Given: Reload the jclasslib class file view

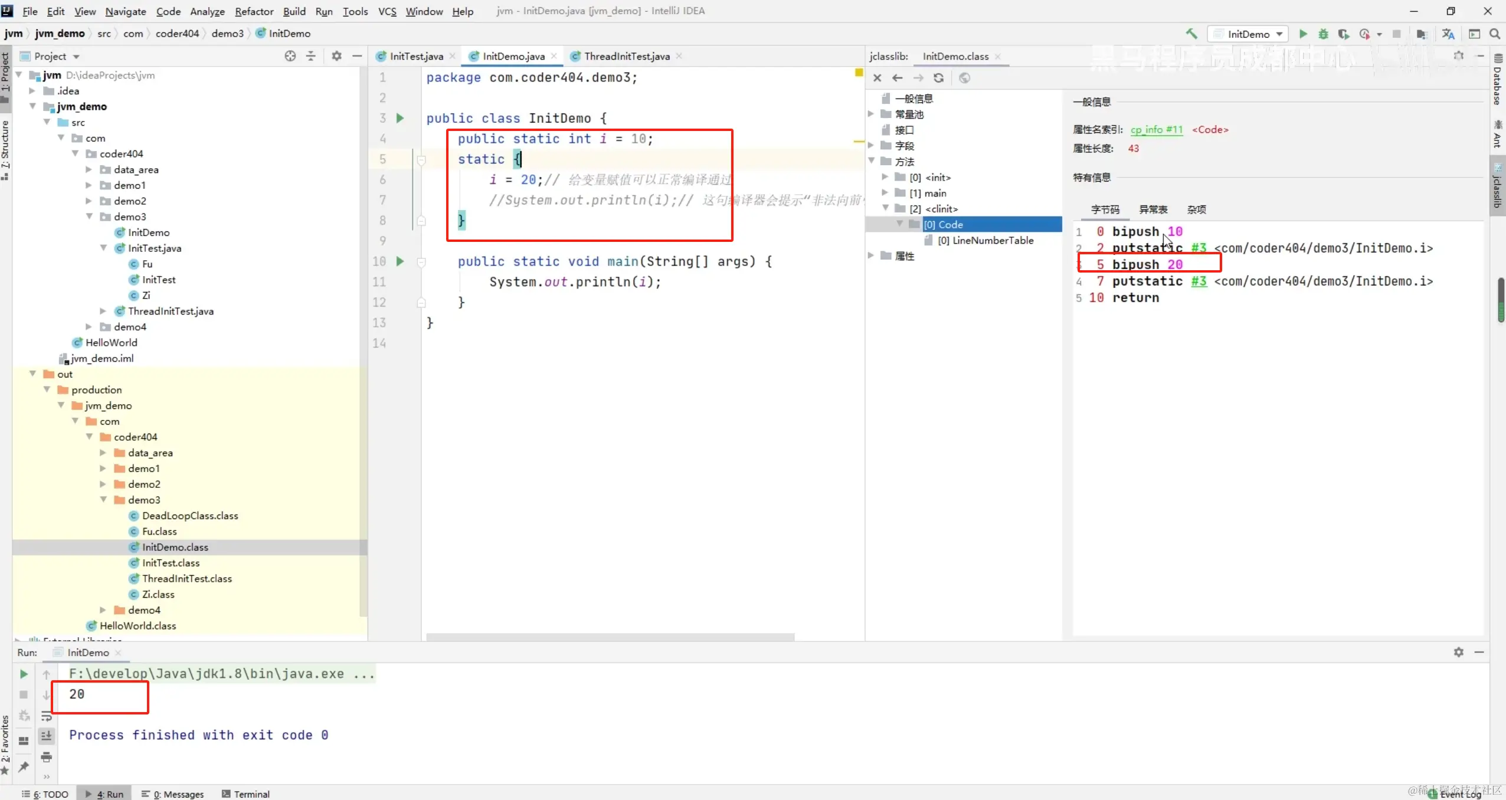Looking at the screenshot, I should (x=938, y=78).
